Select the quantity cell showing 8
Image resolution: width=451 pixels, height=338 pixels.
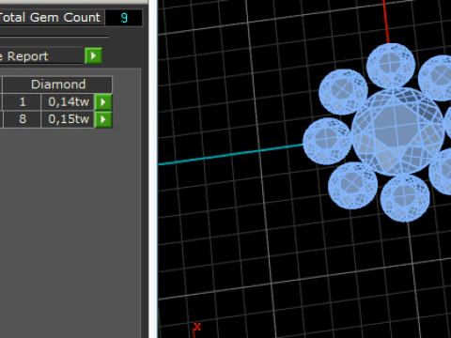[x=22, y=119]
